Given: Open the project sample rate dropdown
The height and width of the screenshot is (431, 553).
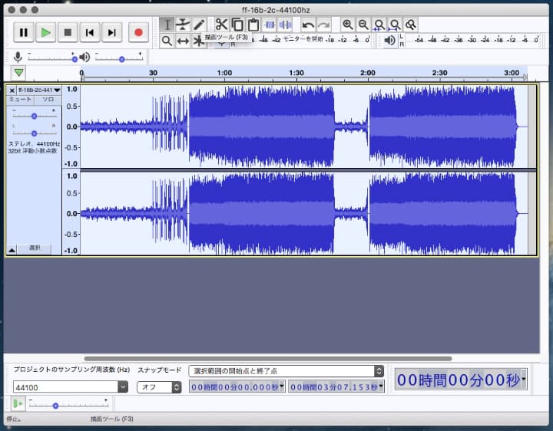Looking at the screenshot, I should coord(123,387).
